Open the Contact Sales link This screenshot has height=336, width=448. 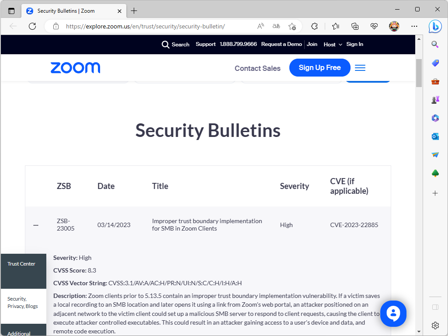coord(257,68)
